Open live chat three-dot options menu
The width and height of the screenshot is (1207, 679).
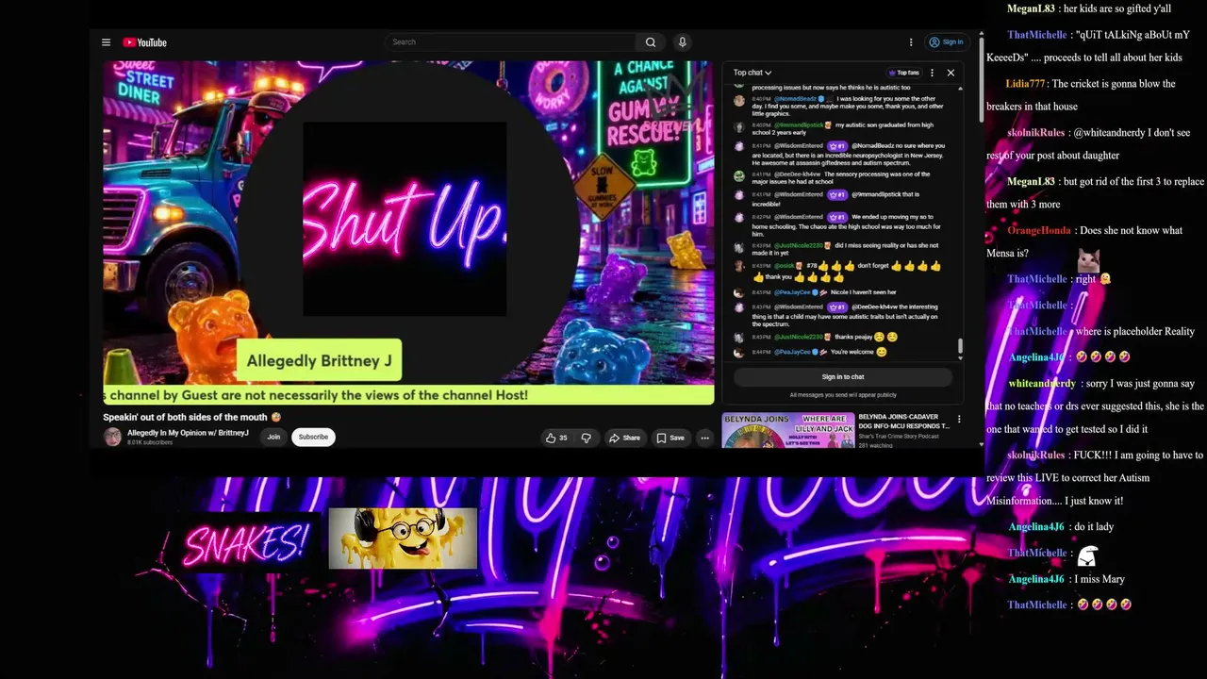(x=932, y=73)
